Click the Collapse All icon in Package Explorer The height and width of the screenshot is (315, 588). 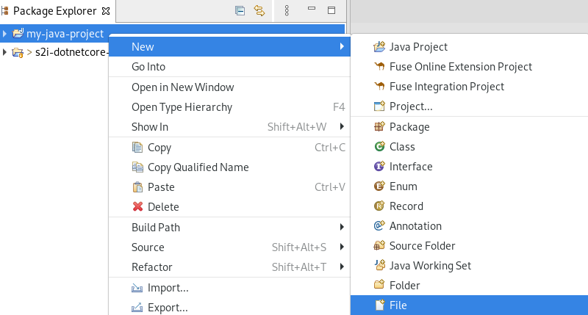coord(240,10)
